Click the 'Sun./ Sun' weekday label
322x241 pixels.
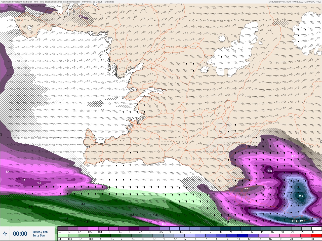coord(38,235)
